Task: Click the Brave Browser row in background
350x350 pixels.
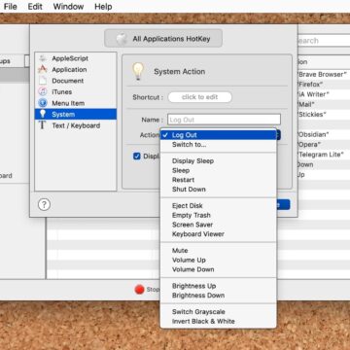Action: click(324, 74)
